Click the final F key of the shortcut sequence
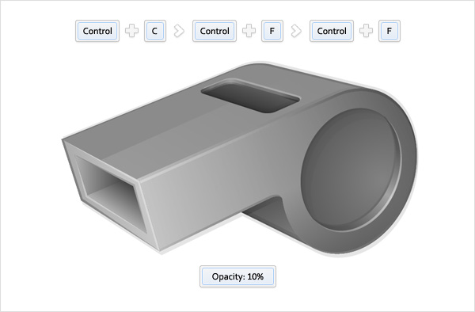This screenshot has width=475, height=312. tap(389, 31)
